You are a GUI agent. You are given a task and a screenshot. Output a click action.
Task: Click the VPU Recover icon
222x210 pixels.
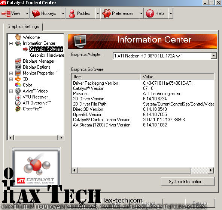coord(18,97)
